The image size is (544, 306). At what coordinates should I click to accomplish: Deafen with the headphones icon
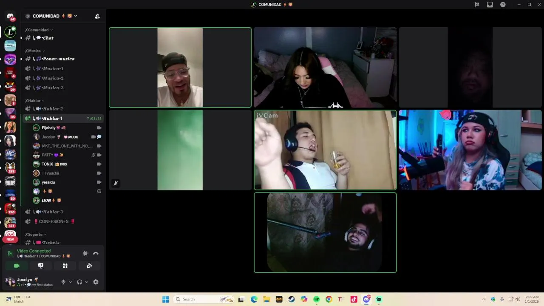[79, 282]
